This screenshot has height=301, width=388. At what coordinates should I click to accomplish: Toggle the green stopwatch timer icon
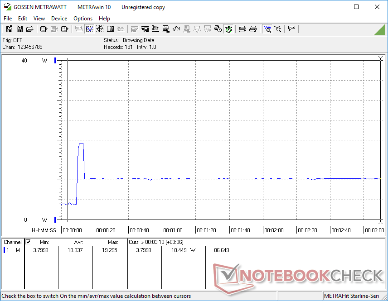[228, 29]
